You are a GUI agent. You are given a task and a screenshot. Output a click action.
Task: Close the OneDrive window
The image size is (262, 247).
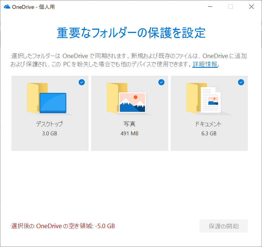(251, 7)
